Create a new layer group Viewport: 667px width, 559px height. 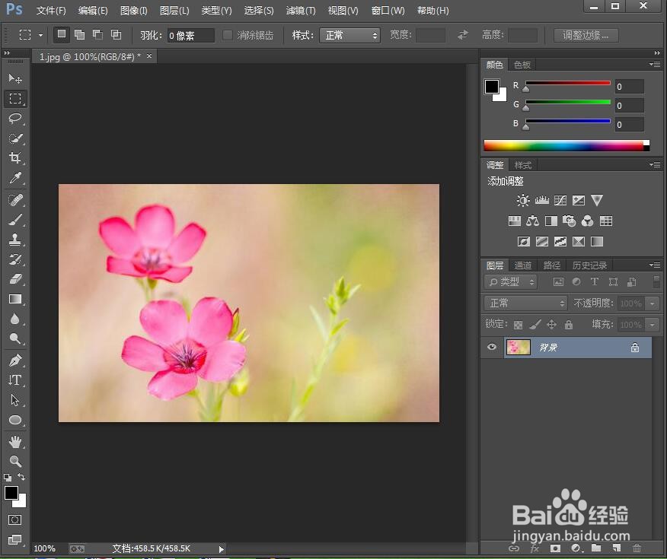click(596, 548)
